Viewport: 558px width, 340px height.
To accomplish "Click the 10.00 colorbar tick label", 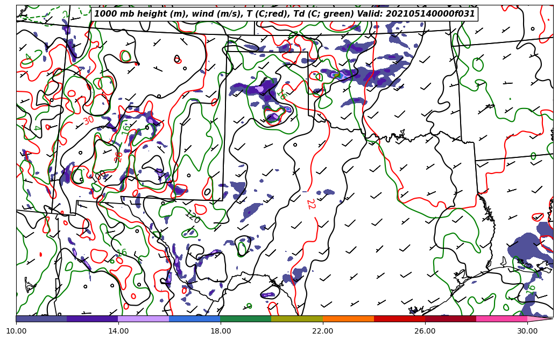I will point(16,331).
